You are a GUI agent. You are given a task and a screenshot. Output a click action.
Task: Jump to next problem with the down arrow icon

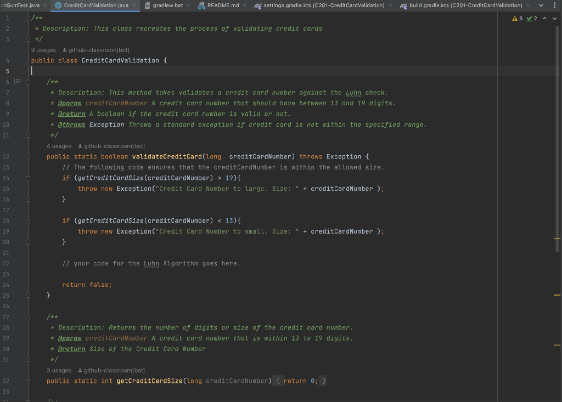click(x=554, y=18)
